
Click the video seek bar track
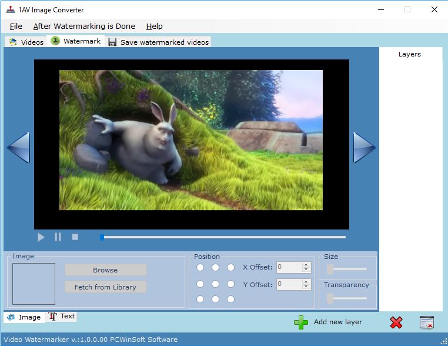223,237
